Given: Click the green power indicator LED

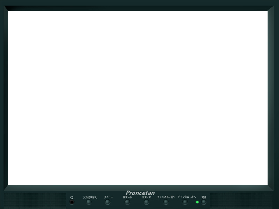Looking at the screenshot, I should (x=197, y=202).
